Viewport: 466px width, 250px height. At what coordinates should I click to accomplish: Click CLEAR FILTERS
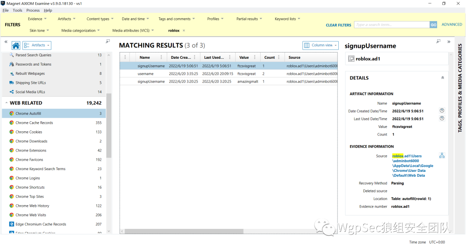338,25
